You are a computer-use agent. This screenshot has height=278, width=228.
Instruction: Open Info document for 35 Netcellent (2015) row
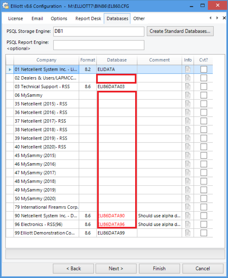(188, 104)
